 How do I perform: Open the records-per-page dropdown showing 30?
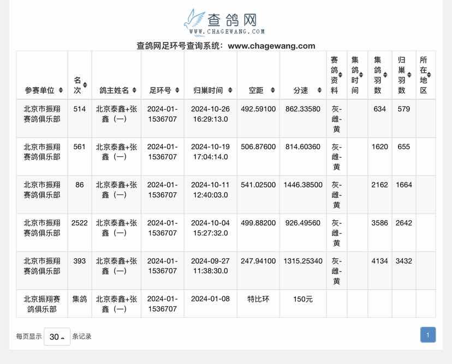tap(57, 337)
